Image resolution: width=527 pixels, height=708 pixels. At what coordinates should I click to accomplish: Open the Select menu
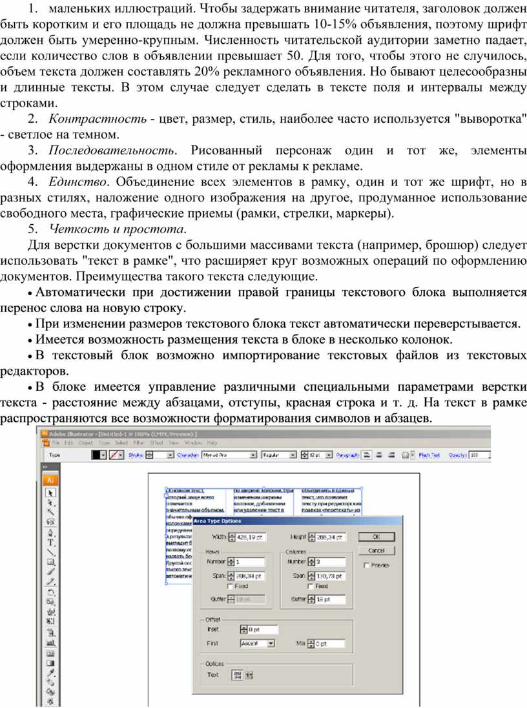pos(121,443)
